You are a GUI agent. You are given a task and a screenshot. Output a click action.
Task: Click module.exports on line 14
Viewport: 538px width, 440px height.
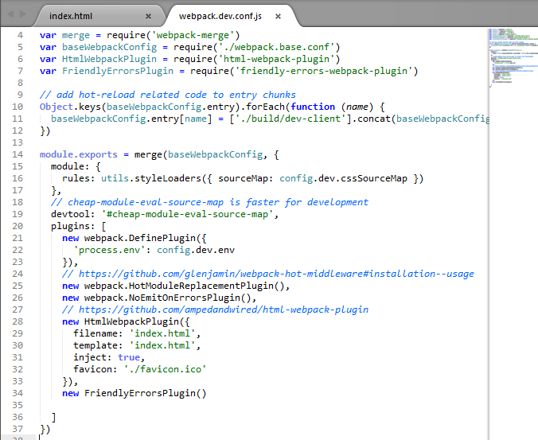[79, 154]
